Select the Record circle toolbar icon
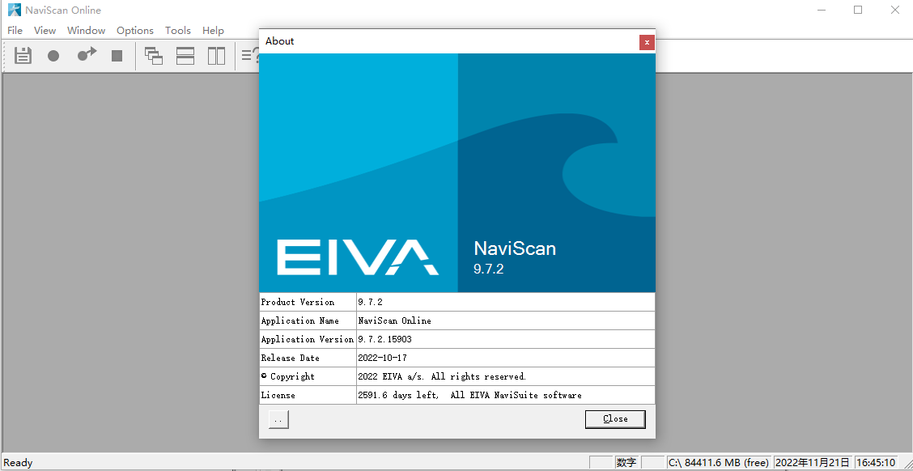Screen dimensions: 913x471 point(53,55)
